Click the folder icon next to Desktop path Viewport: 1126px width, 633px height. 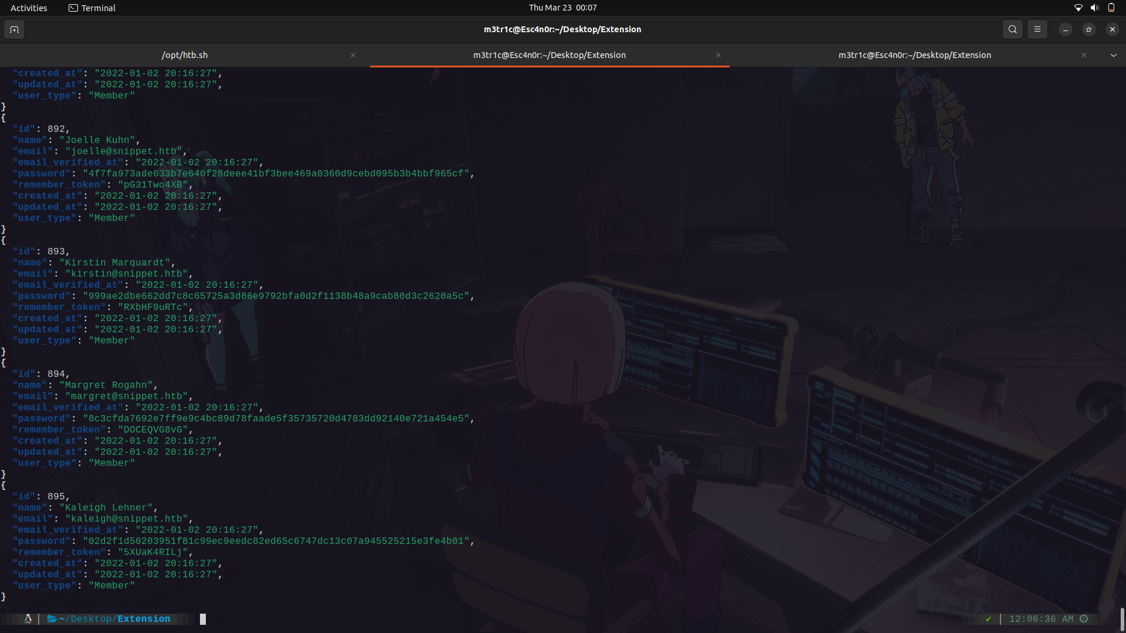click(50, 618)
